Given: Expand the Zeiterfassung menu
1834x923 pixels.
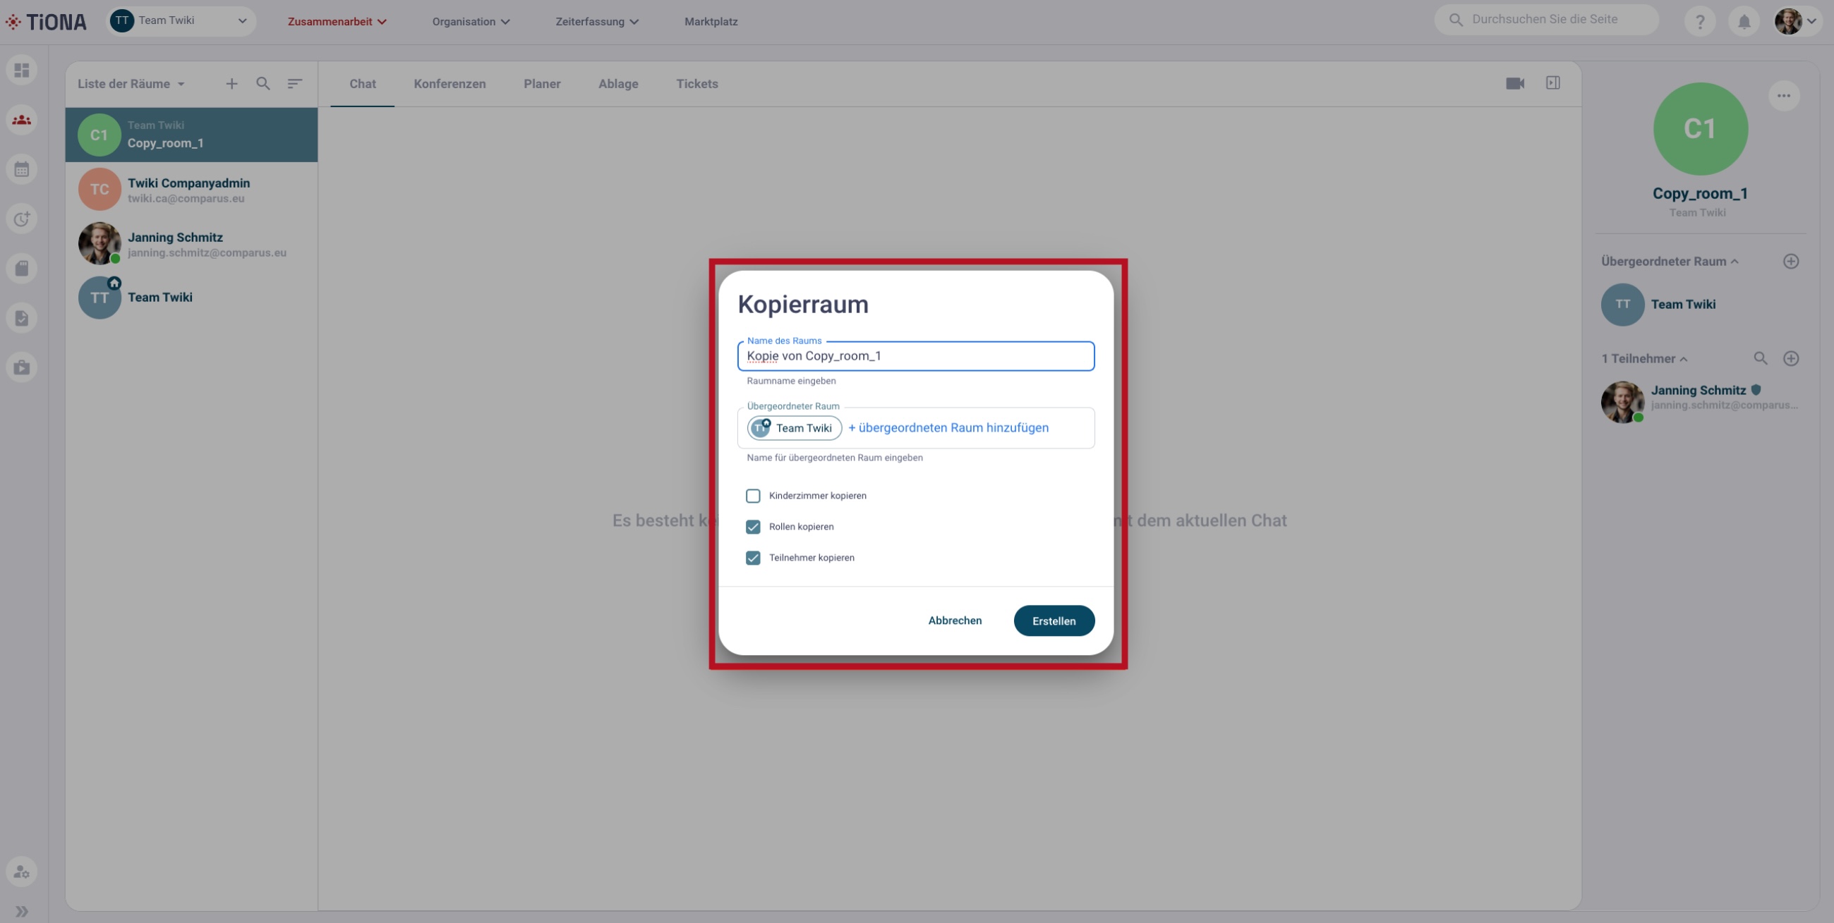Looking at the screenshot, I should coord(597,21).
